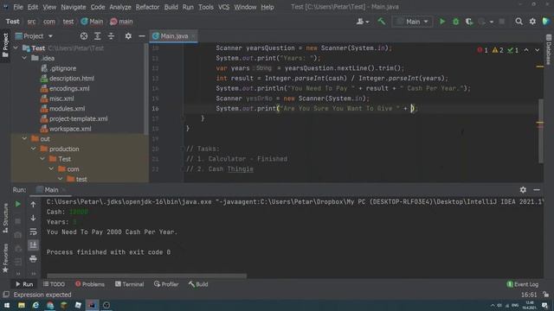This screenshot has width=554, height=311.
Task: Go to previous highlighted error arrow
Action: click(526, 50)
